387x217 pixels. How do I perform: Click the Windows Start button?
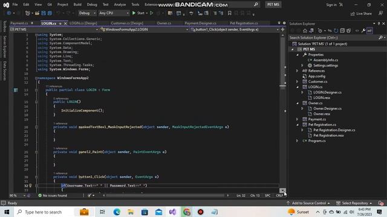pyautogui.click(x=7, y=212)
